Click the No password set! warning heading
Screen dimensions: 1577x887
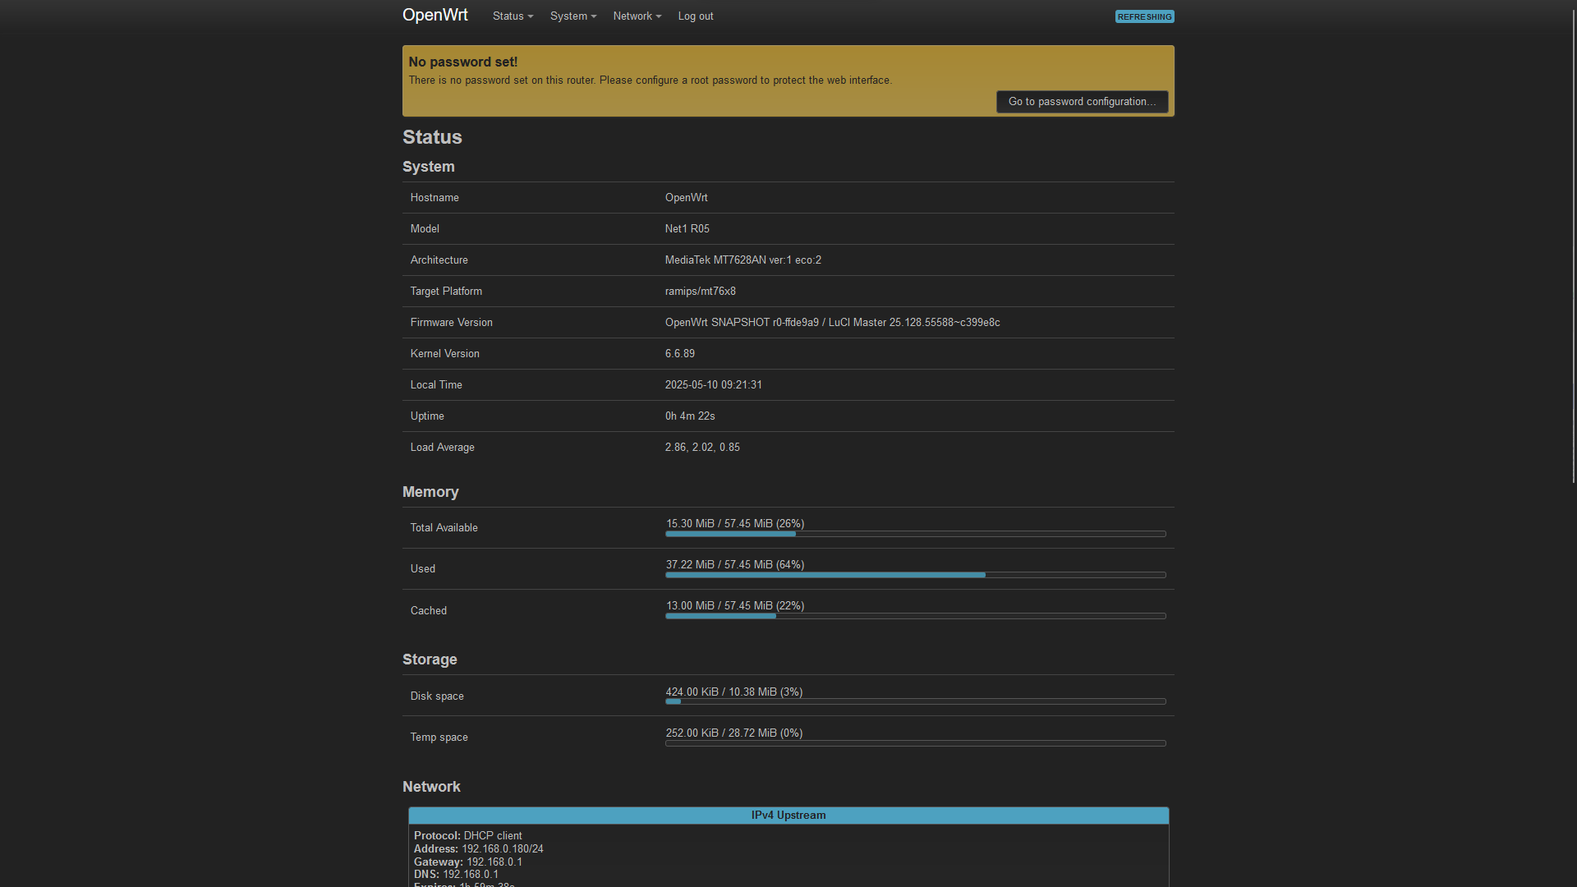(x=463, y=62)
